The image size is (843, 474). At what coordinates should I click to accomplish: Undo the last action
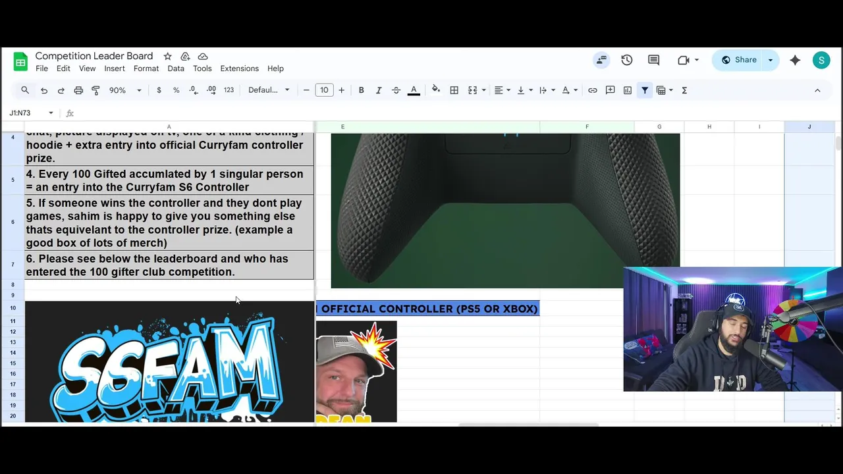[x=44, y=90]
